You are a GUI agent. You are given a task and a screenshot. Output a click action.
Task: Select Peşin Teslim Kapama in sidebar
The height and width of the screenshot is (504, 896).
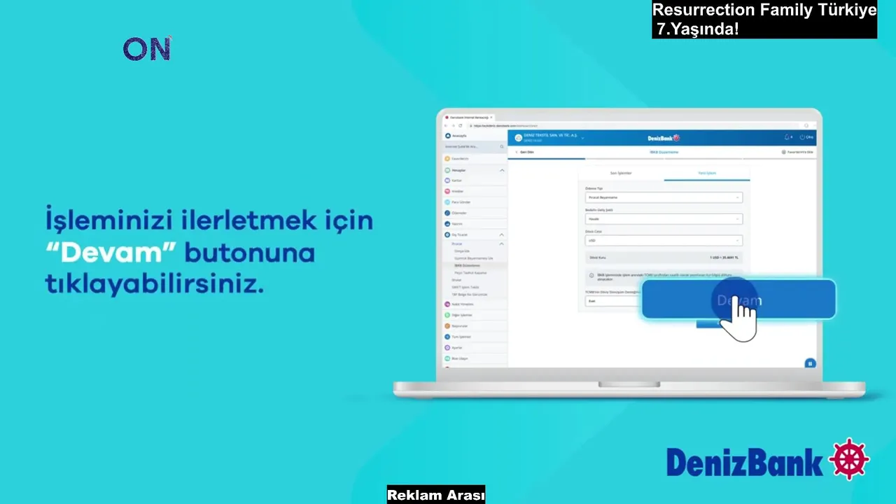click(x=470, y=273)
